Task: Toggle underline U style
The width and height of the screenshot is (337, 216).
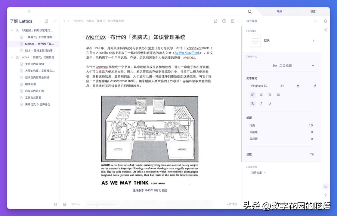Action: [270, 104]
